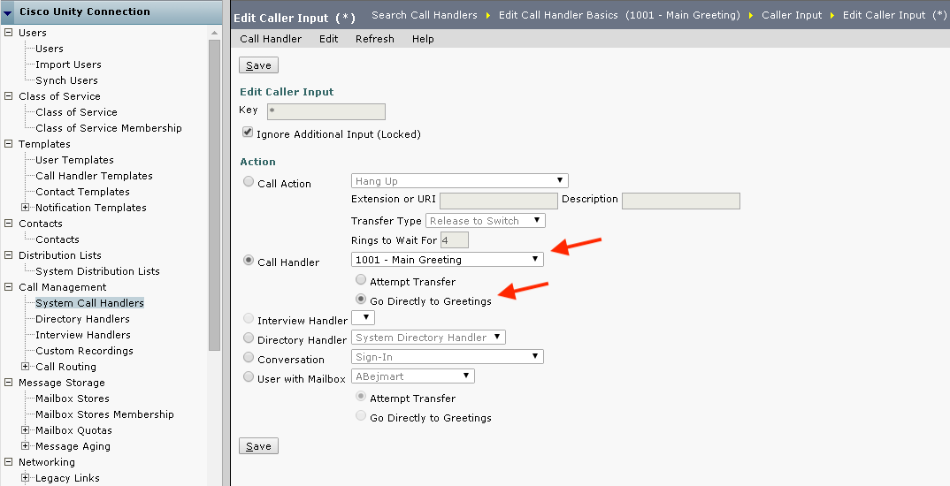Click the bottom Save button

[x=258, y=446]
